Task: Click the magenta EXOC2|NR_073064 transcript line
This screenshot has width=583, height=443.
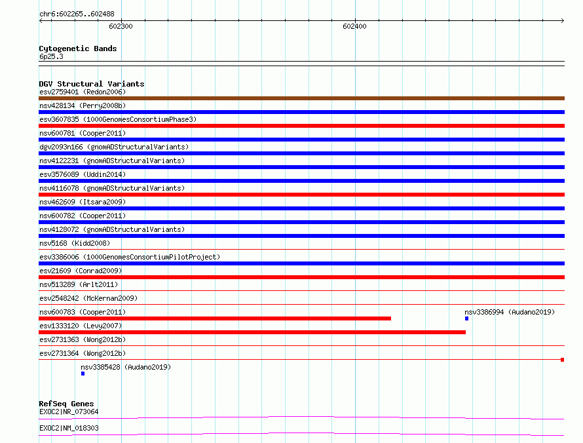Action: [x=301, y=417]
